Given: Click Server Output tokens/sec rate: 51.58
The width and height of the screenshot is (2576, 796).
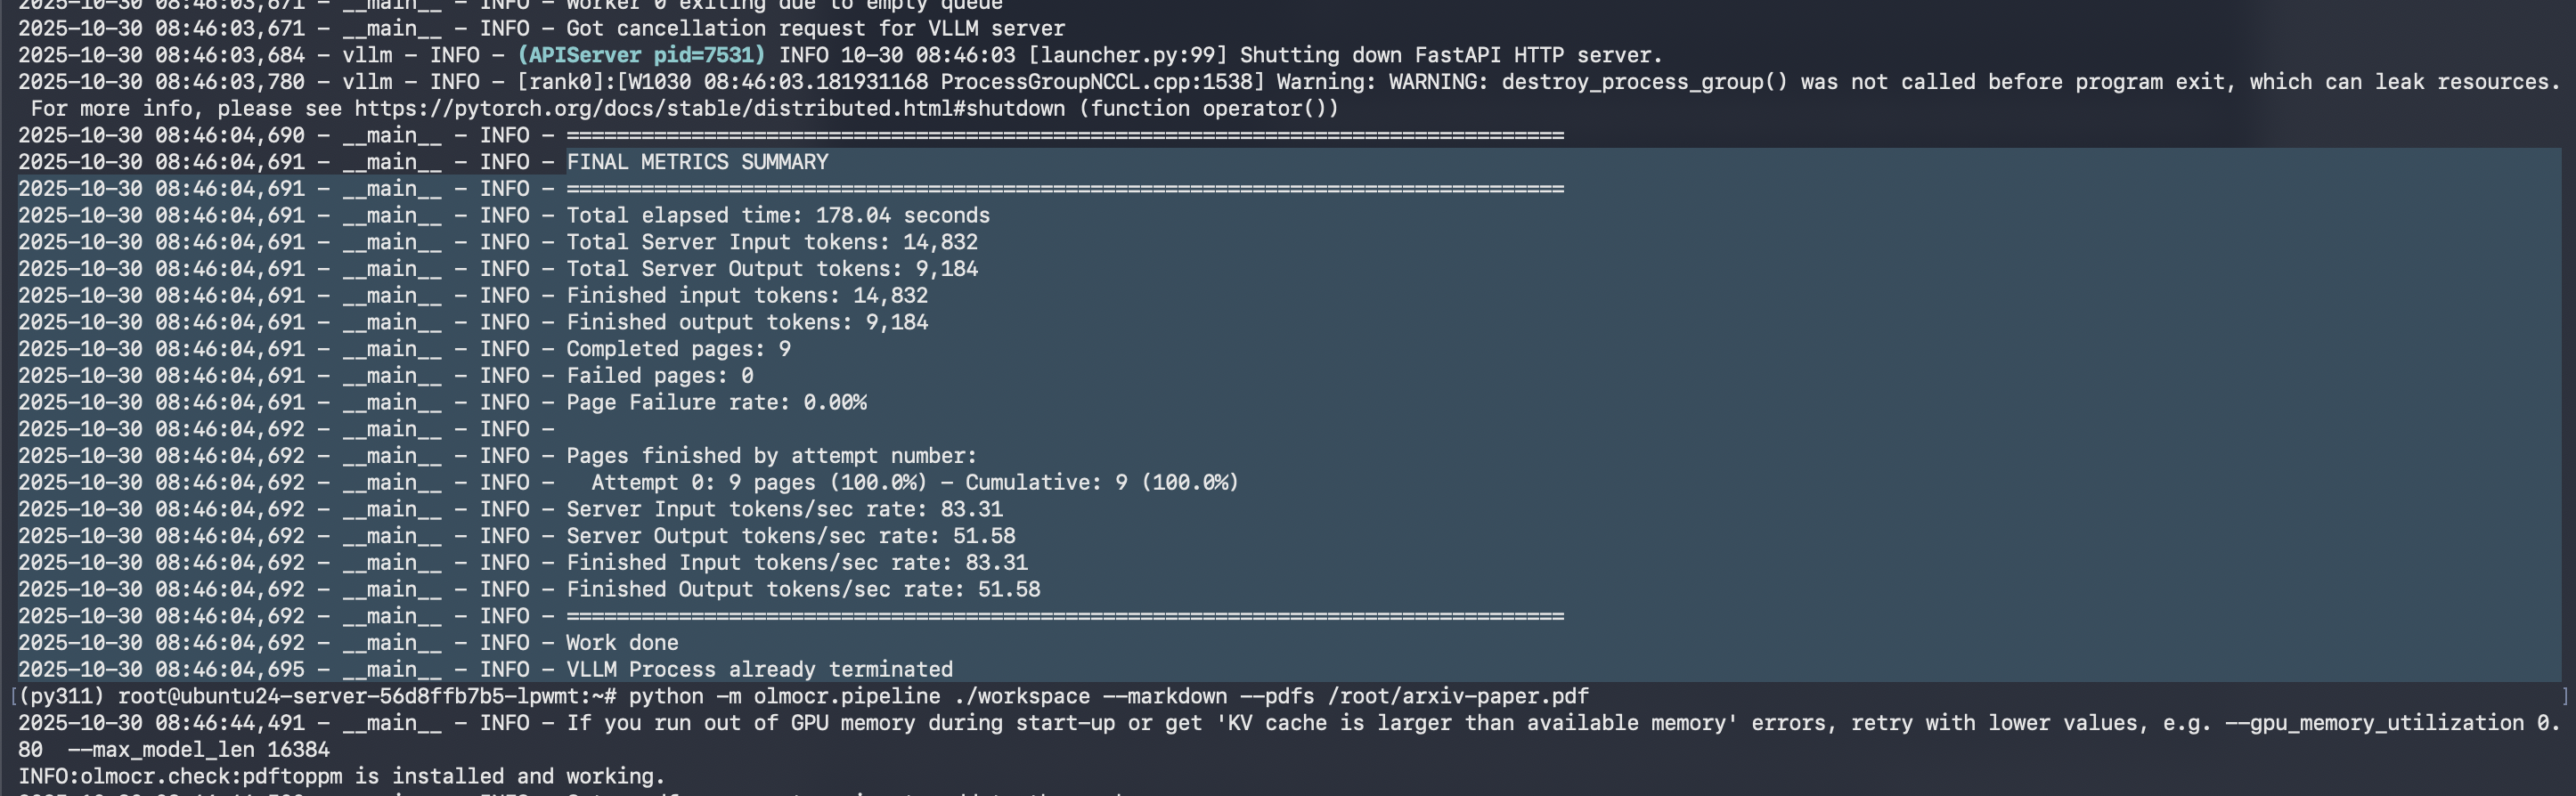Looking at the screenshot, I should click(x=790, y=536).
